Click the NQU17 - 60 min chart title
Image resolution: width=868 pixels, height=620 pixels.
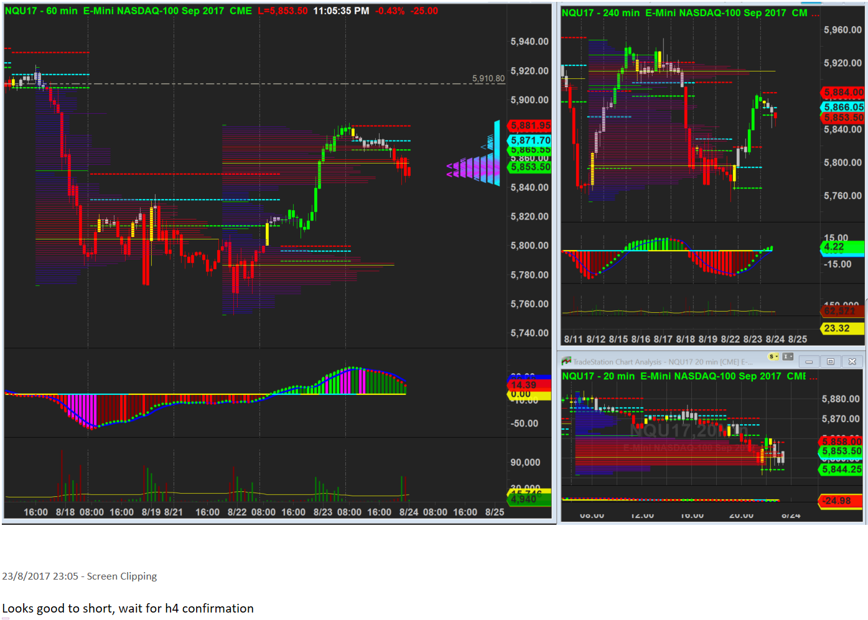click(128, 11)
